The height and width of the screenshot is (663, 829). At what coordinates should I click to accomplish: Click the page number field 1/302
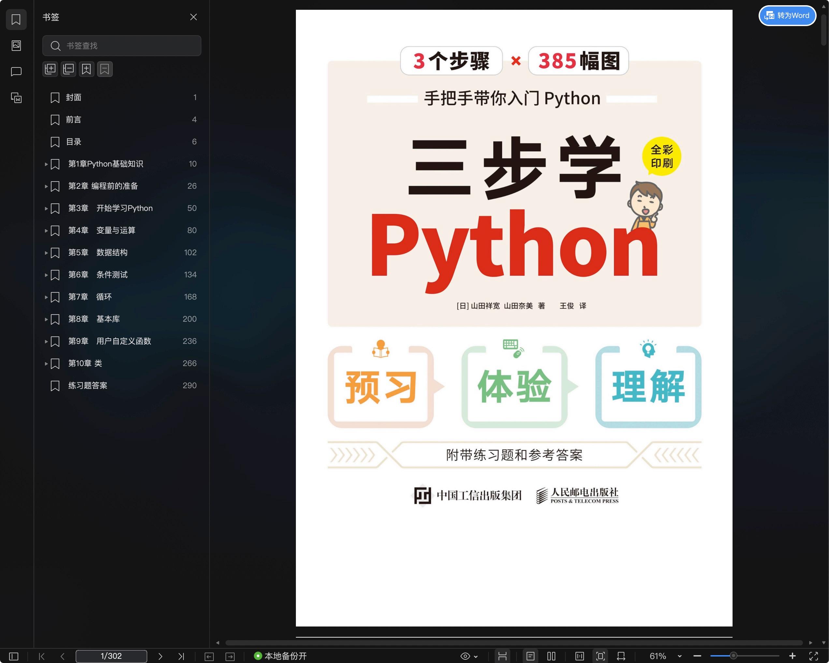point(111,656)
